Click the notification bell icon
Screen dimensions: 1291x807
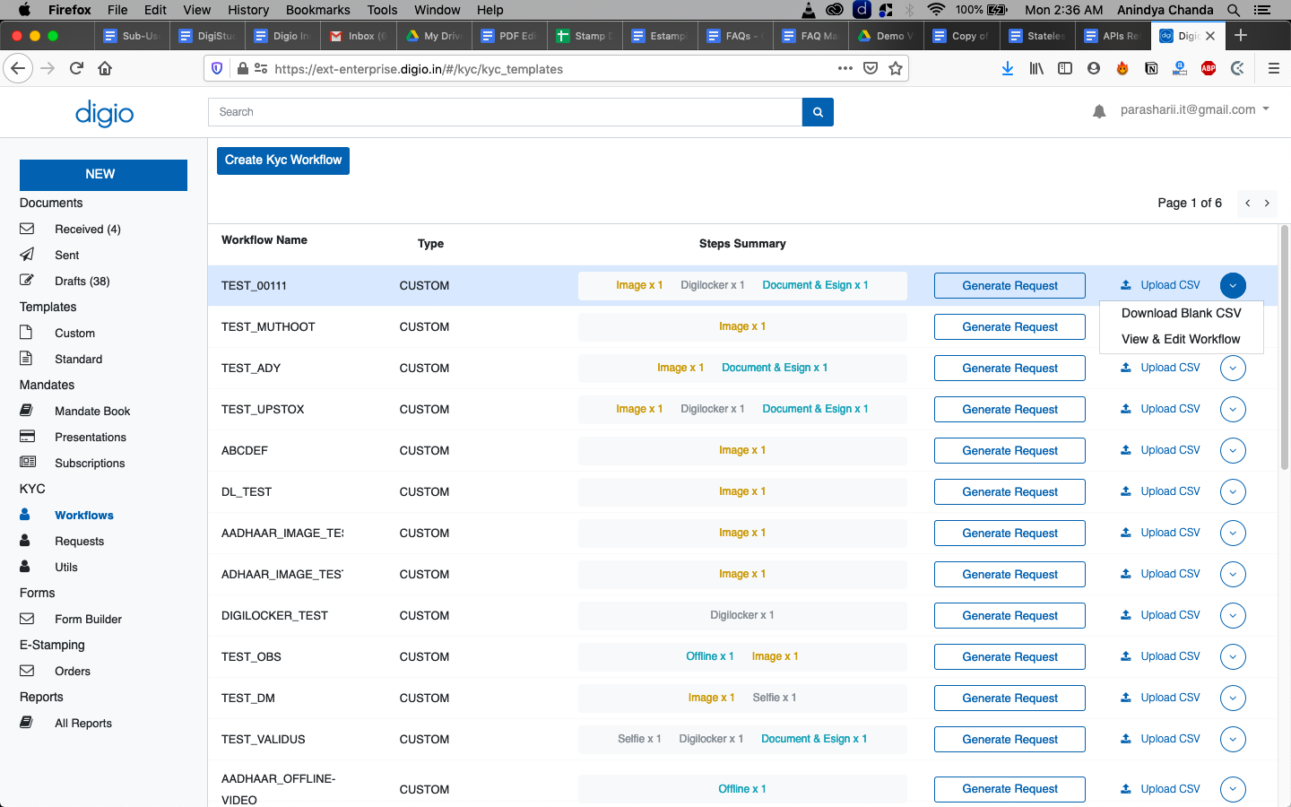[1099, 110]
